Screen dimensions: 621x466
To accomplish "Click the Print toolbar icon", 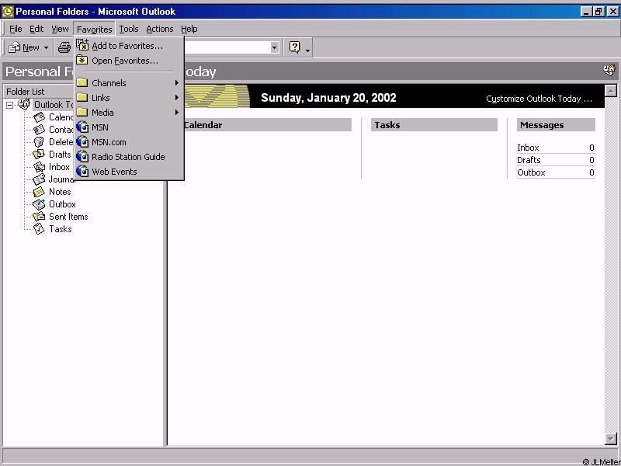I will coord(64,47).
